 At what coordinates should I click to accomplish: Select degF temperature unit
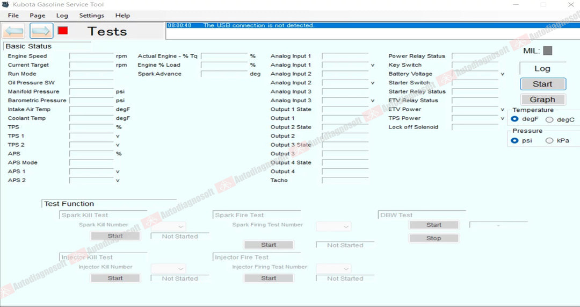point(514,119)
